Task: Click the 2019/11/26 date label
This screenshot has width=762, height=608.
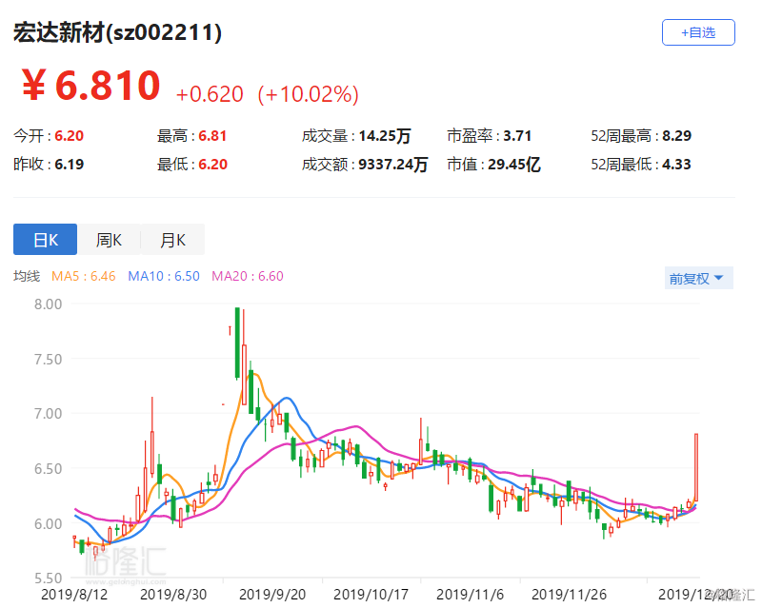Action: pyautogui.click(x=569, y=595)
